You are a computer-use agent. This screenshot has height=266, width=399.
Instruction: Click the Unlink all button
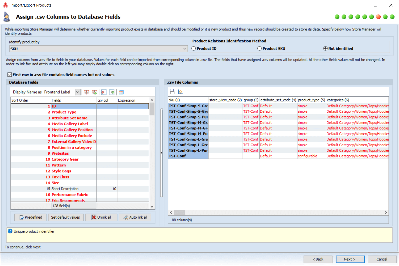101,217
